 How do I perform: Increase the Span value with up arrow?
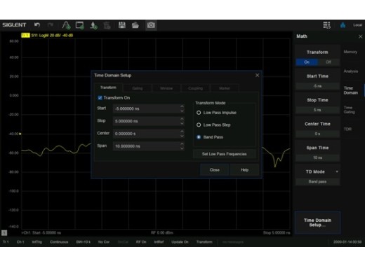pos(182,143)
